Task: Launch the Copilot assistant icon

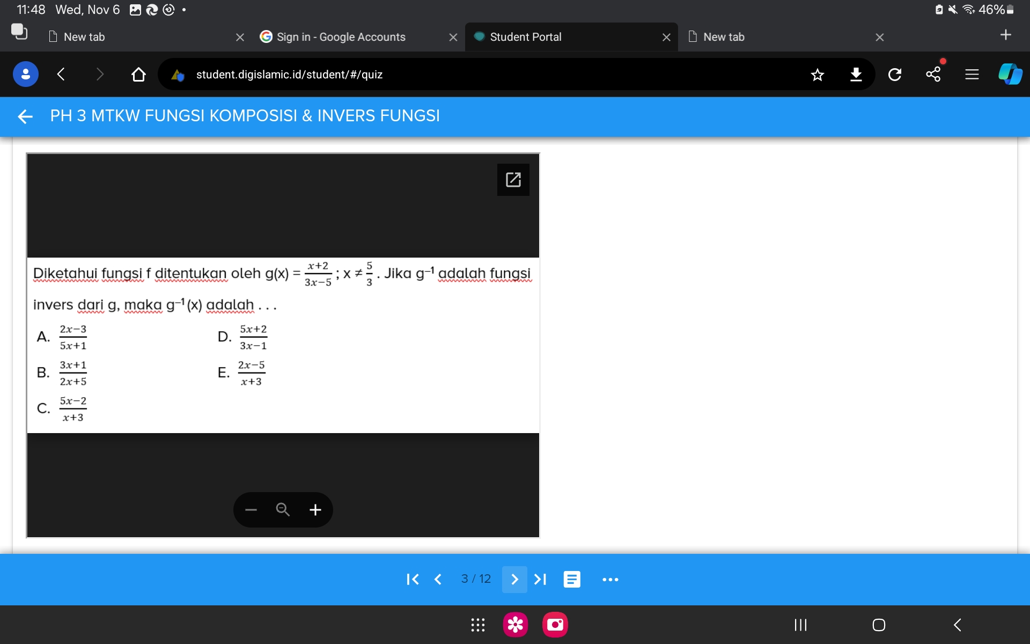Action: click(1010, 74)
